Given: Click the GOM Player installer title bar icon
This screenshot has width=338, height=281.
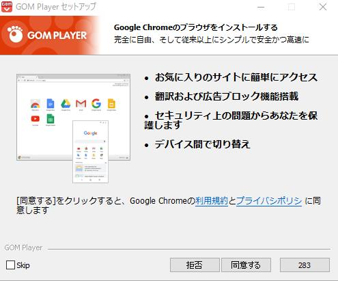Looking at the screenshot, I should 7,7.
